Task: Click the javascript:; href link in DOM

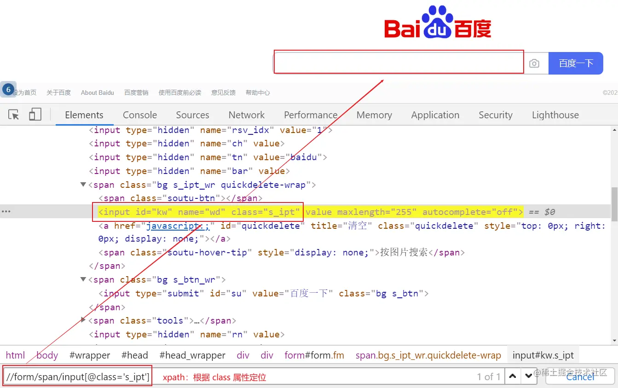Action: click(x=178, y=226)
